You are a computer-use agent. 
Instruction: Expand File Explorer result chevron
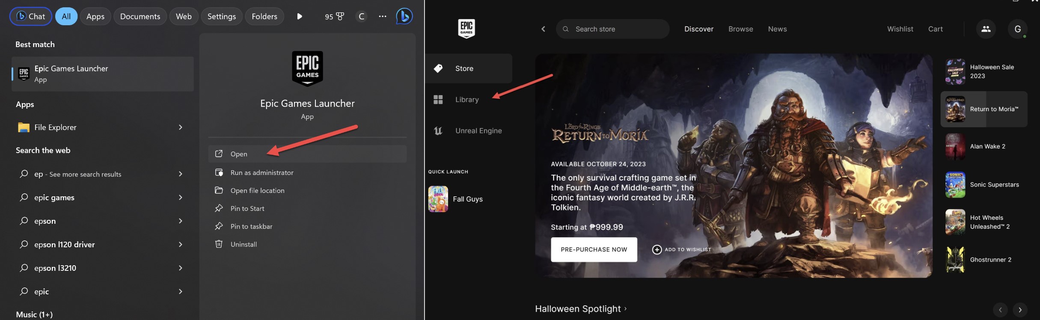tap(181, 127)
